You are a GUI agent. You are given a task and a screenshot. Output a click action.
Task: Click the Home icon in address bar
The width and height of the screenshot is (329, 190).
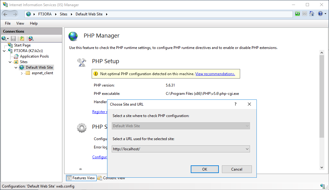click(312, 14)
